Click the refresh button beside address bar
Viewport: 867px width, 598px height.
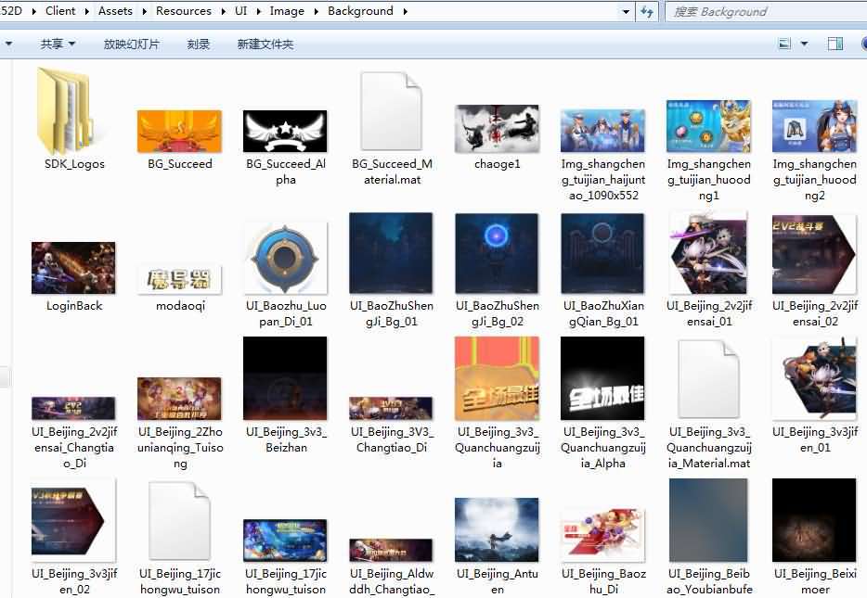(647, 11)
